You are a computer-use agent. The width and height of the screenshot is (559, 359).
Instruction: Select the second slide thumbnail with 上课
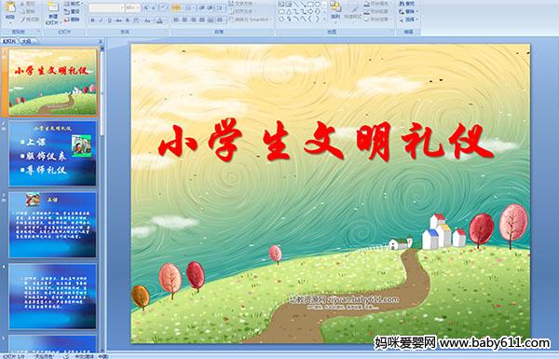tap(53, 154)
